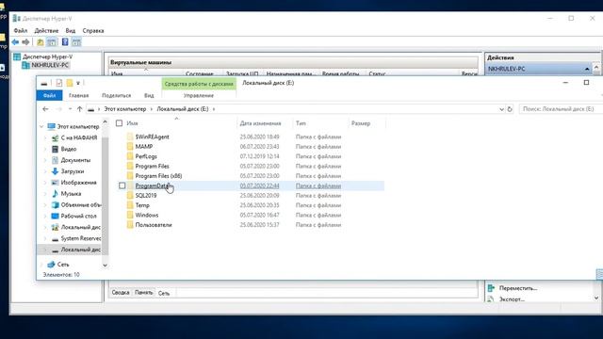Select $WinREAgent folder icon
603x339 pixels.
coord(130,137)
